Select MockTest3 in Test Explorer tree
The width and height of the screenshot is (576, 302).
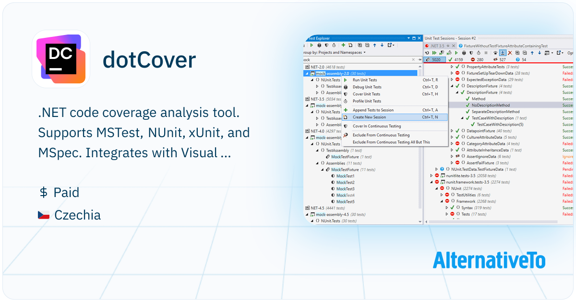pos(345,189)
